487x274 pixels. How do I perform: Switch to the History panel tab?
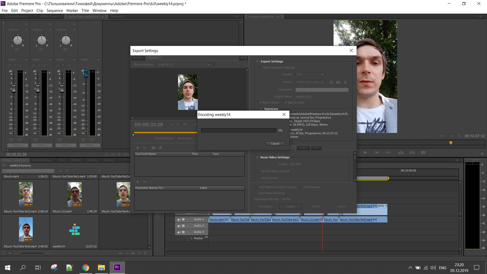point(109,160)
